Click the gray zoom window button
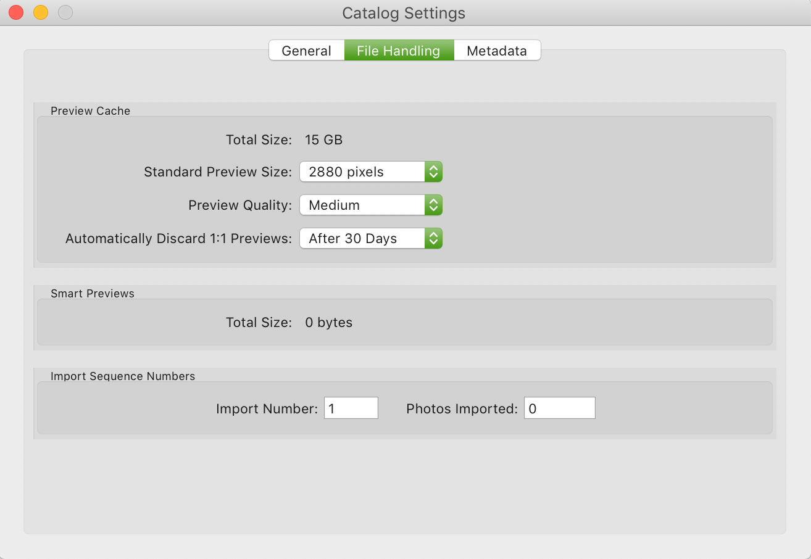811x559 pixels. click(x=65, y=12)
